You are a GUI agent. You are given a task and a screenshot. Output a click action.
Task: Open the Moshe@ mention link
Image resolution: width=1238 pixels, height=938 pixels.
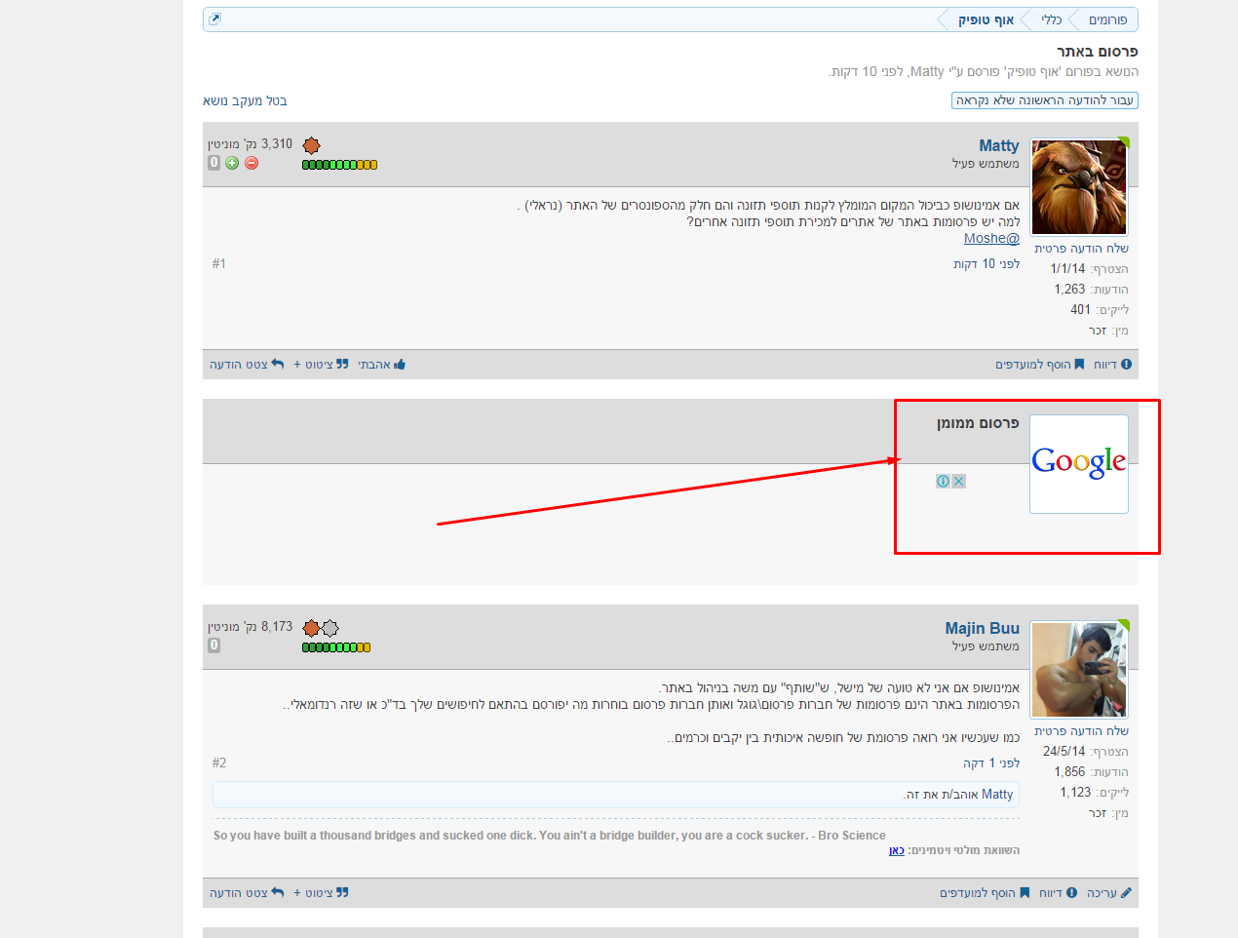pos(991,238)
